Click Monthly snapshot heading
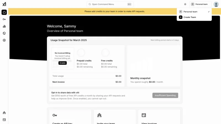221x124 pixels. [x=140, y=78]
